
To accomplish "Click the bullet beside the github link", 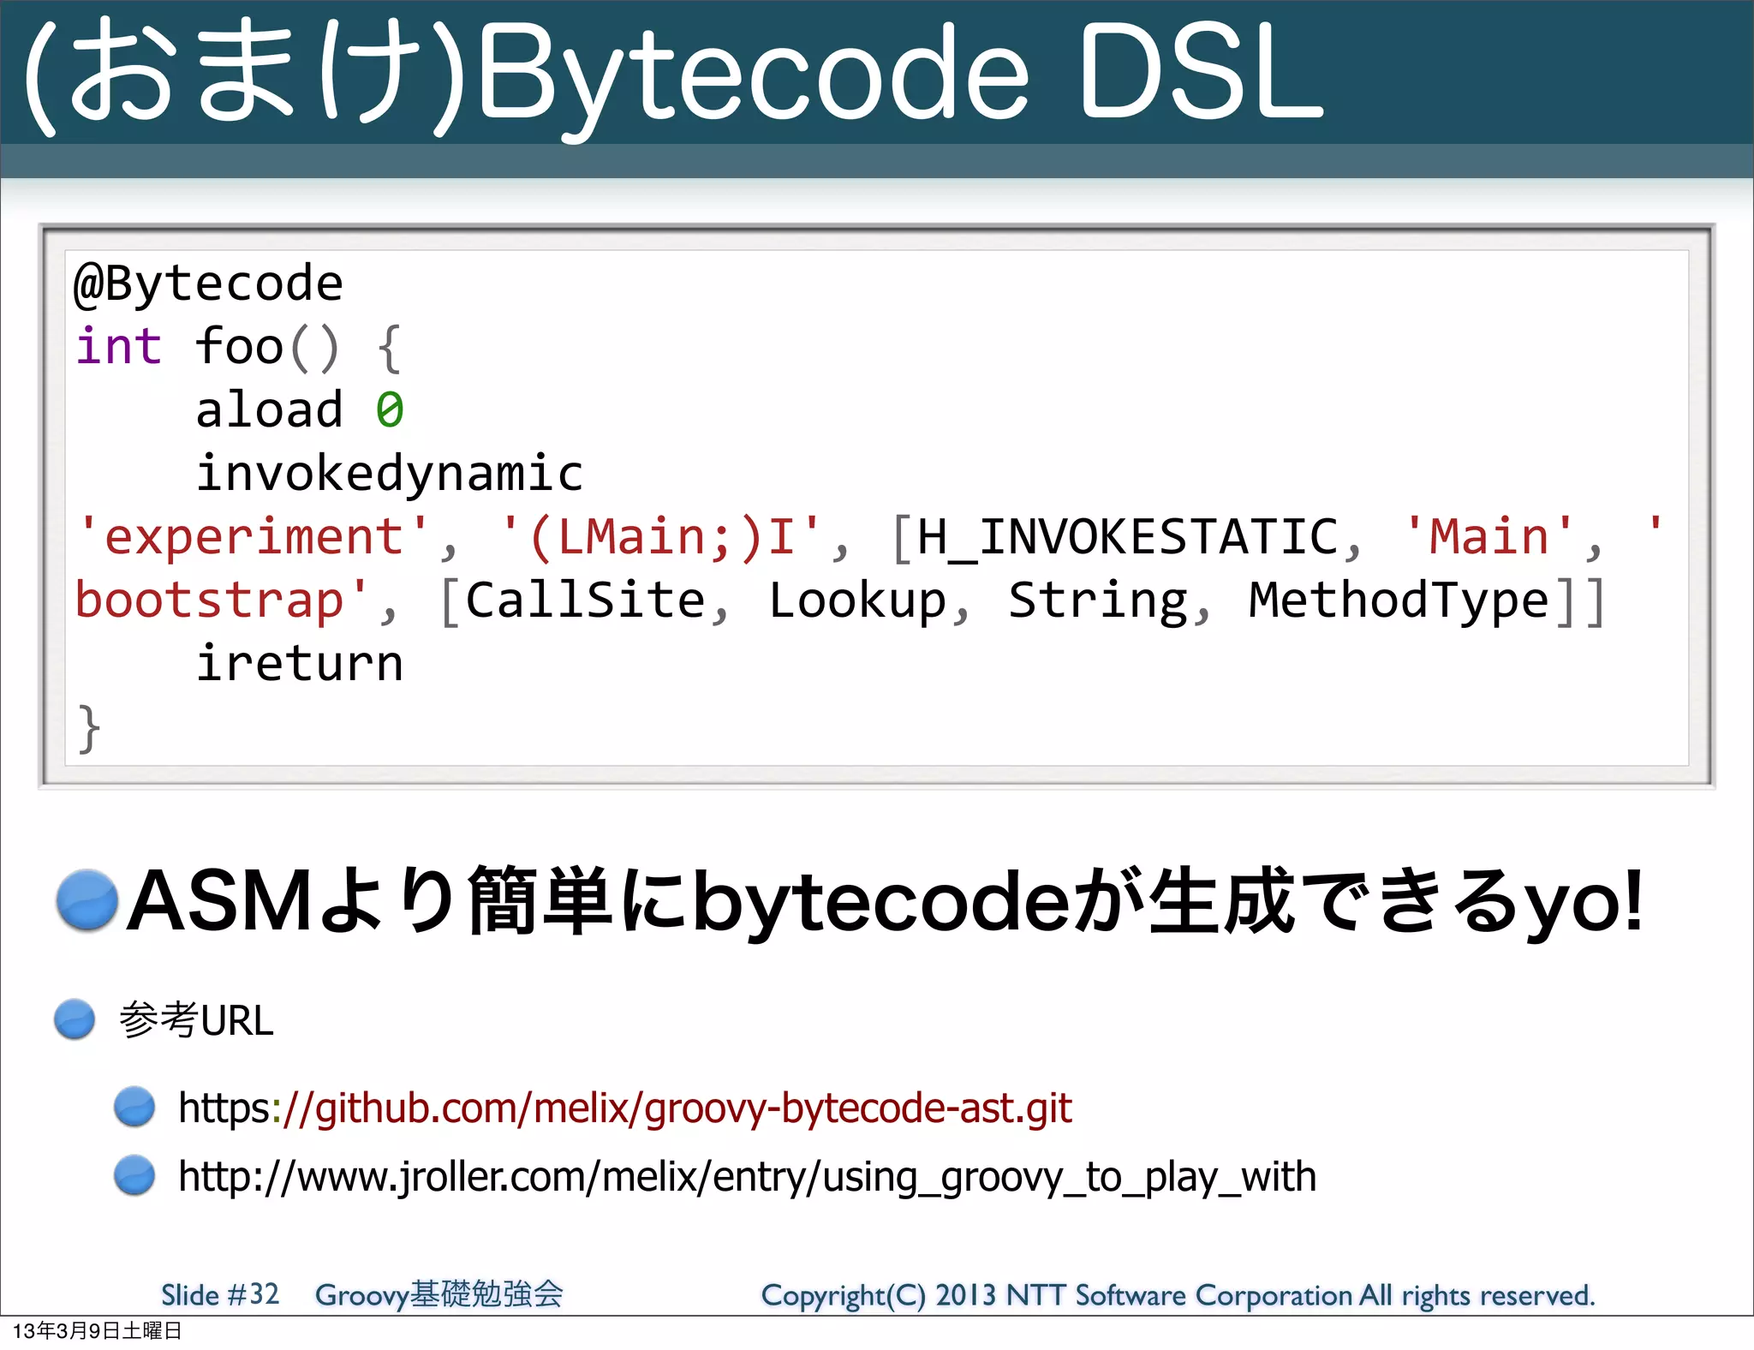I will (134, 1107).
